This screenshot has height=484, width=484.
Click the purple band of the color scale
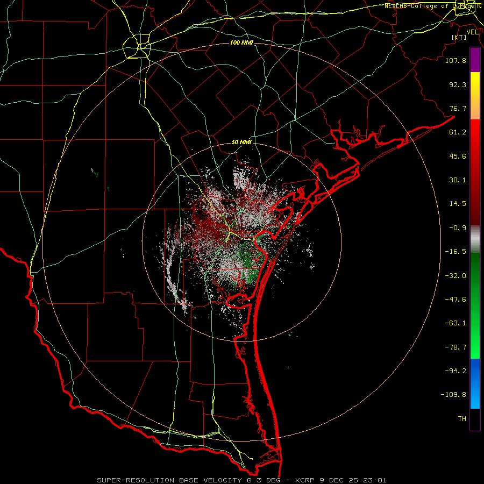475,60
